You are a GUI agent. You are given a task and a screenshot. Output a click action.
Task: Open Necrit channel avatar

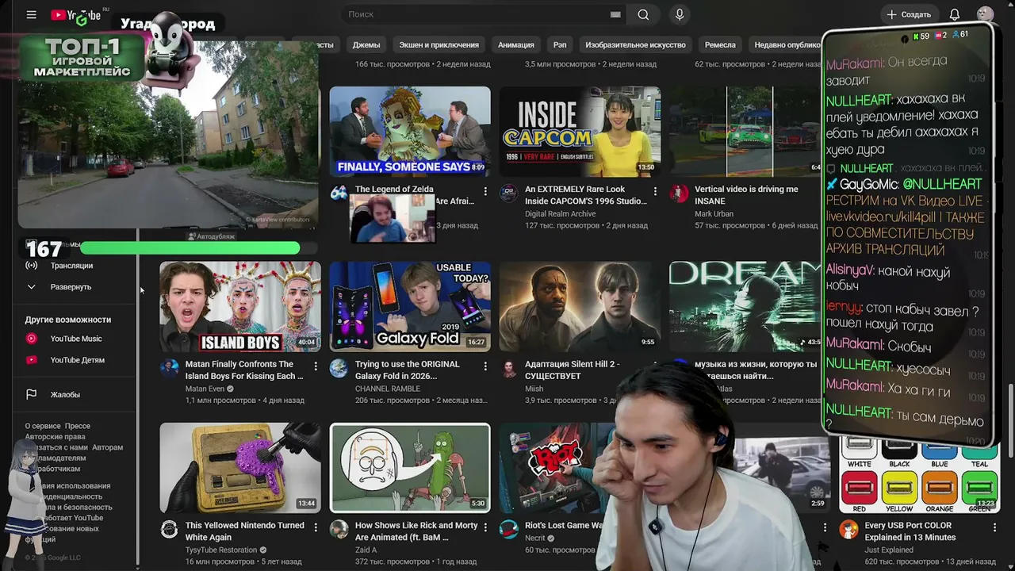[x=509, y=530]
